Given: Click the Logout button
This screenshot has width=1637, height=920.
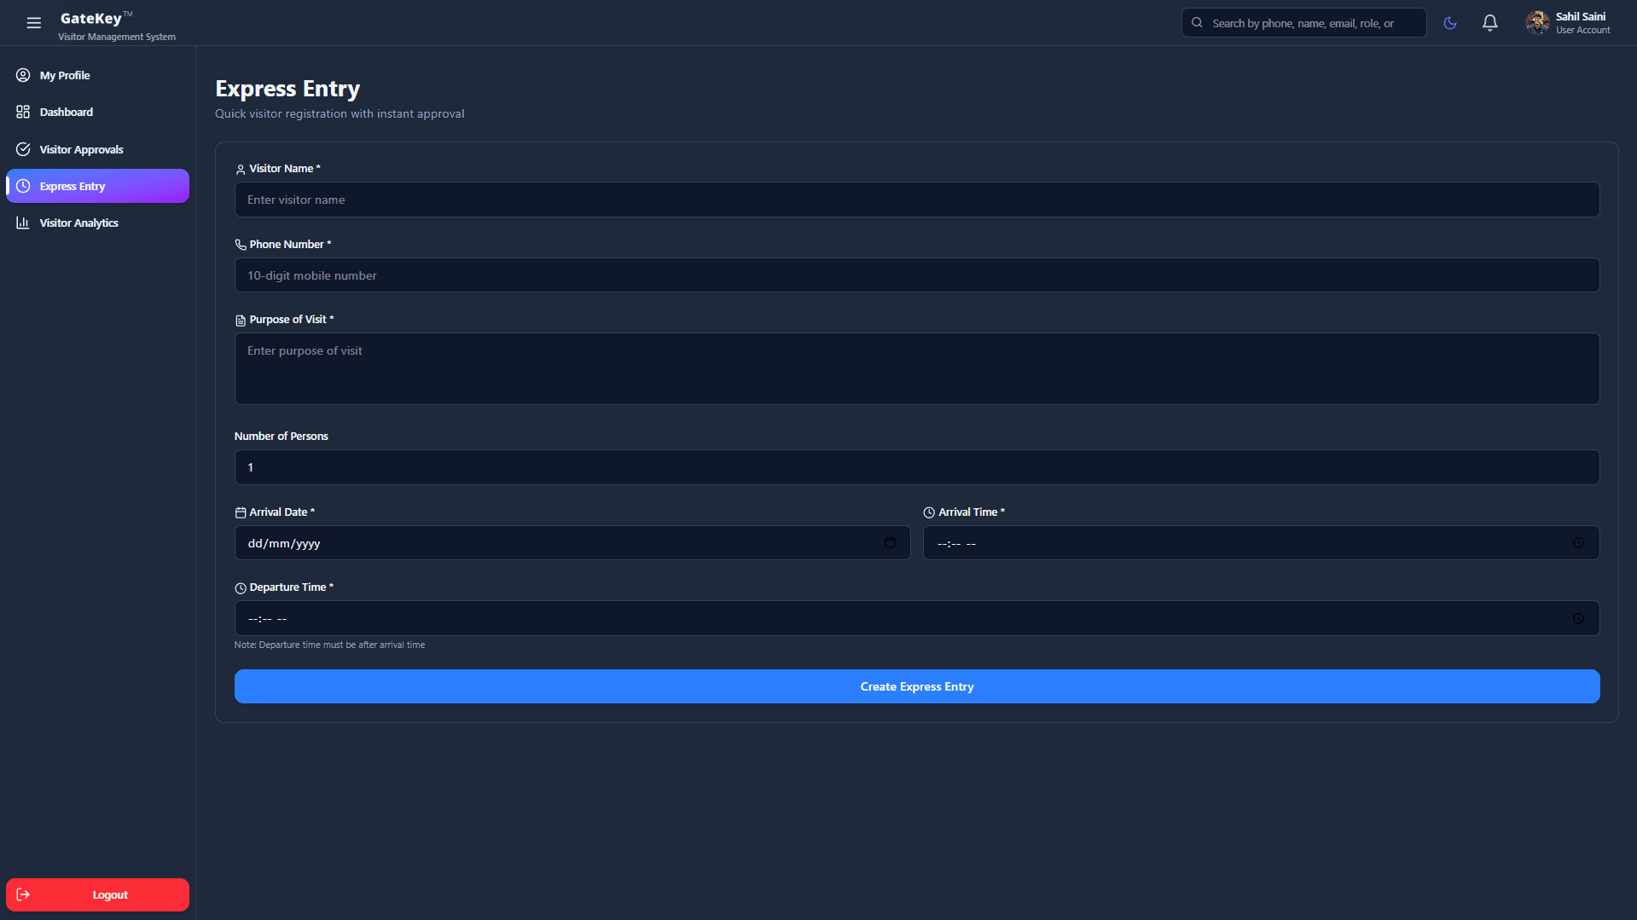Looking at the screenshot, I should pyautogui.click(x=97, y=894).
